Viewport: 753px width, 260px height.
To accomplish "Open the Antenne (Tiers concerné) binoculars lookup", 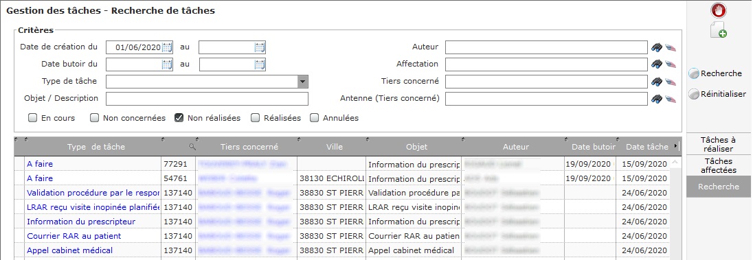I will coord(657,99).
